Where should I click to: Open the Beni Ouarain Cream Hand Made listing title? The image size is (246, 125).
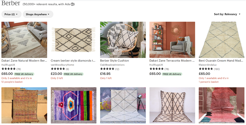(x=220, y=61)
